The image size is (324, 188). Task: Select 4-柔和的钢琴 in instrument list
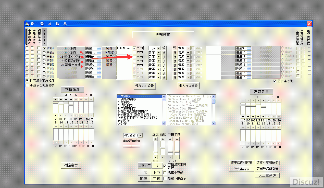point(140,108)
